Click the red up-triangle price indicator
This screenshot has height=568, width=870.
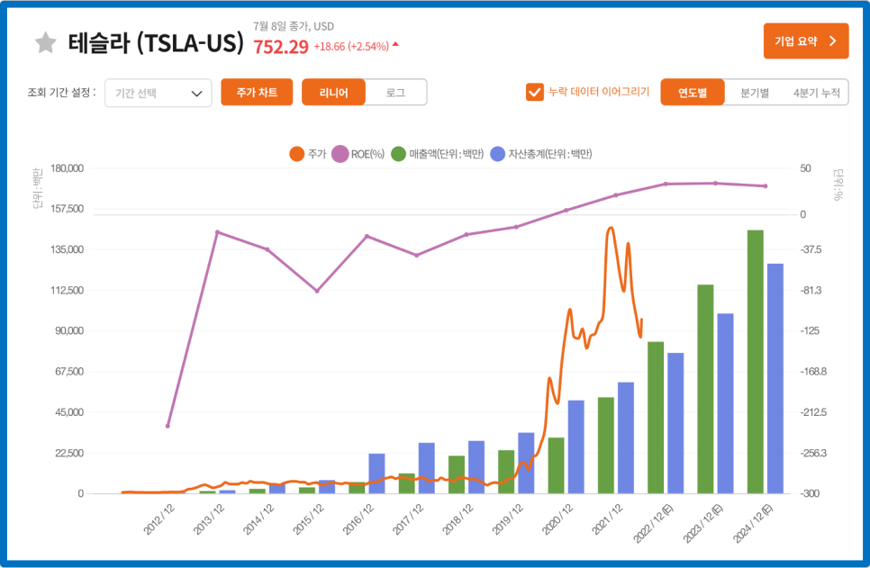tap(395, 44)
